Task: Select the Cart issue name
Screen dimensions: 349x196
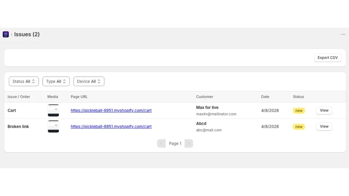Action: [12, 111]
